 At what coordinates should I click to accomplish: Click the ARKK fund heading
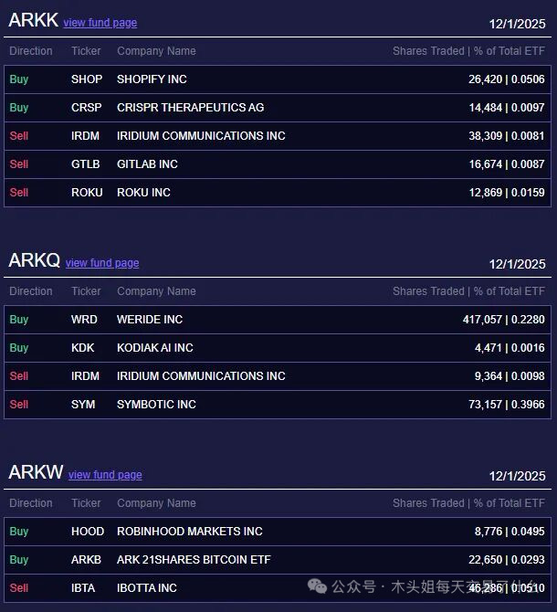[33, 20]
